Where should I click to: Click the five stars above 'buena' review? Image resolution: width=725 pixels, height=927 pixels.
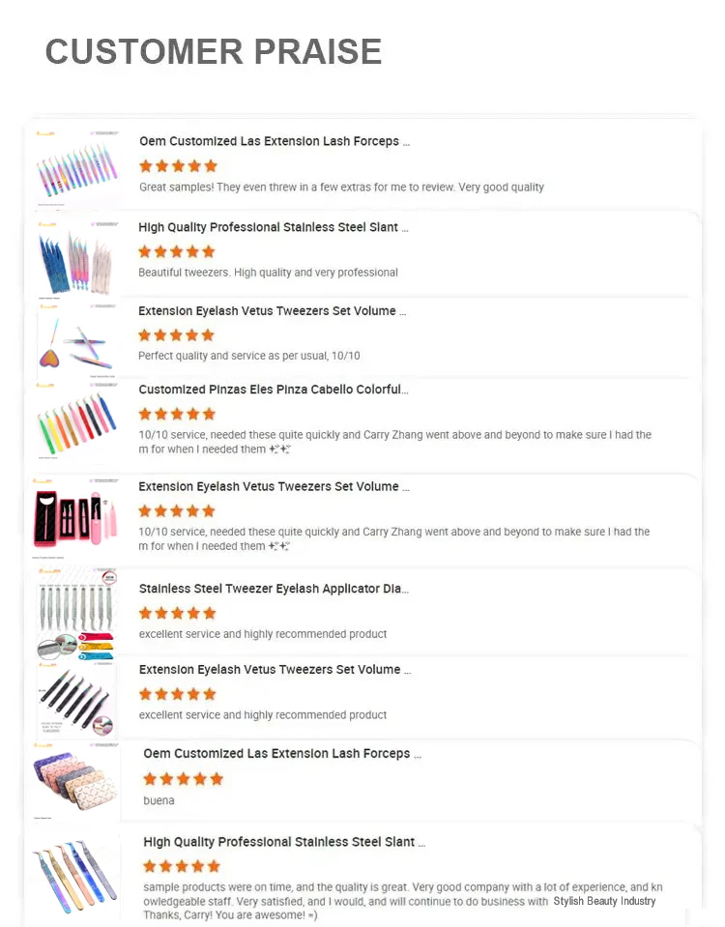184,778
